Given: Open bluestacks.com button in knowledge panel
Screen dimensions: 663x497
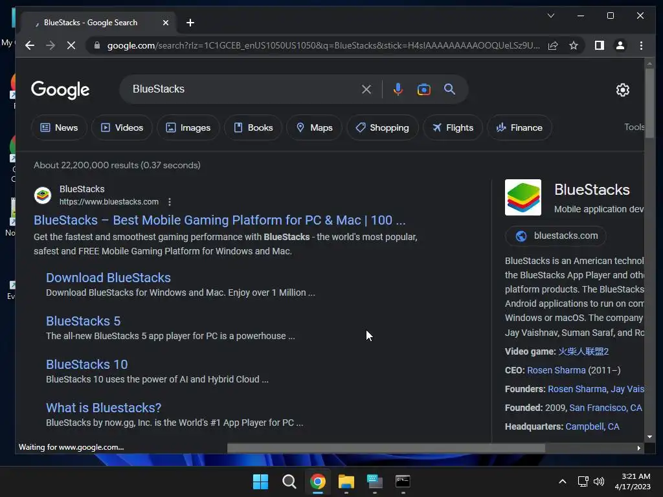Looking at the screenshot, I should point(556,236).
